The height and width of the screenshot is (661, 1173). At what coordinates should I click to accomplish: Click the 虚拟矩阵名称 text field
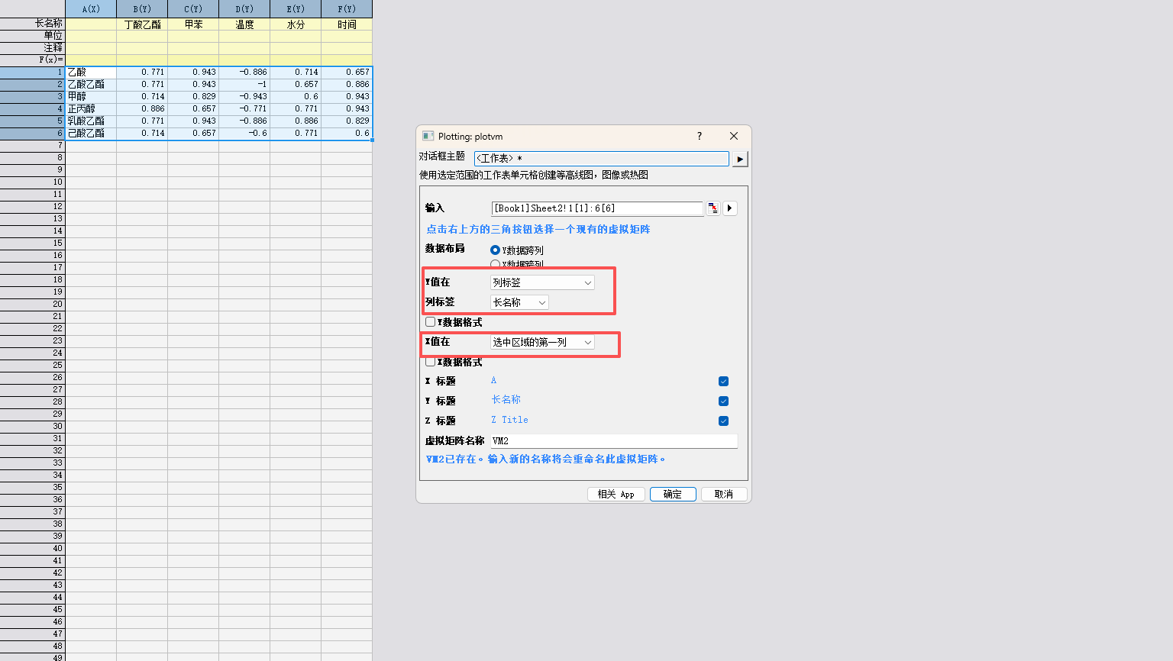613,441
